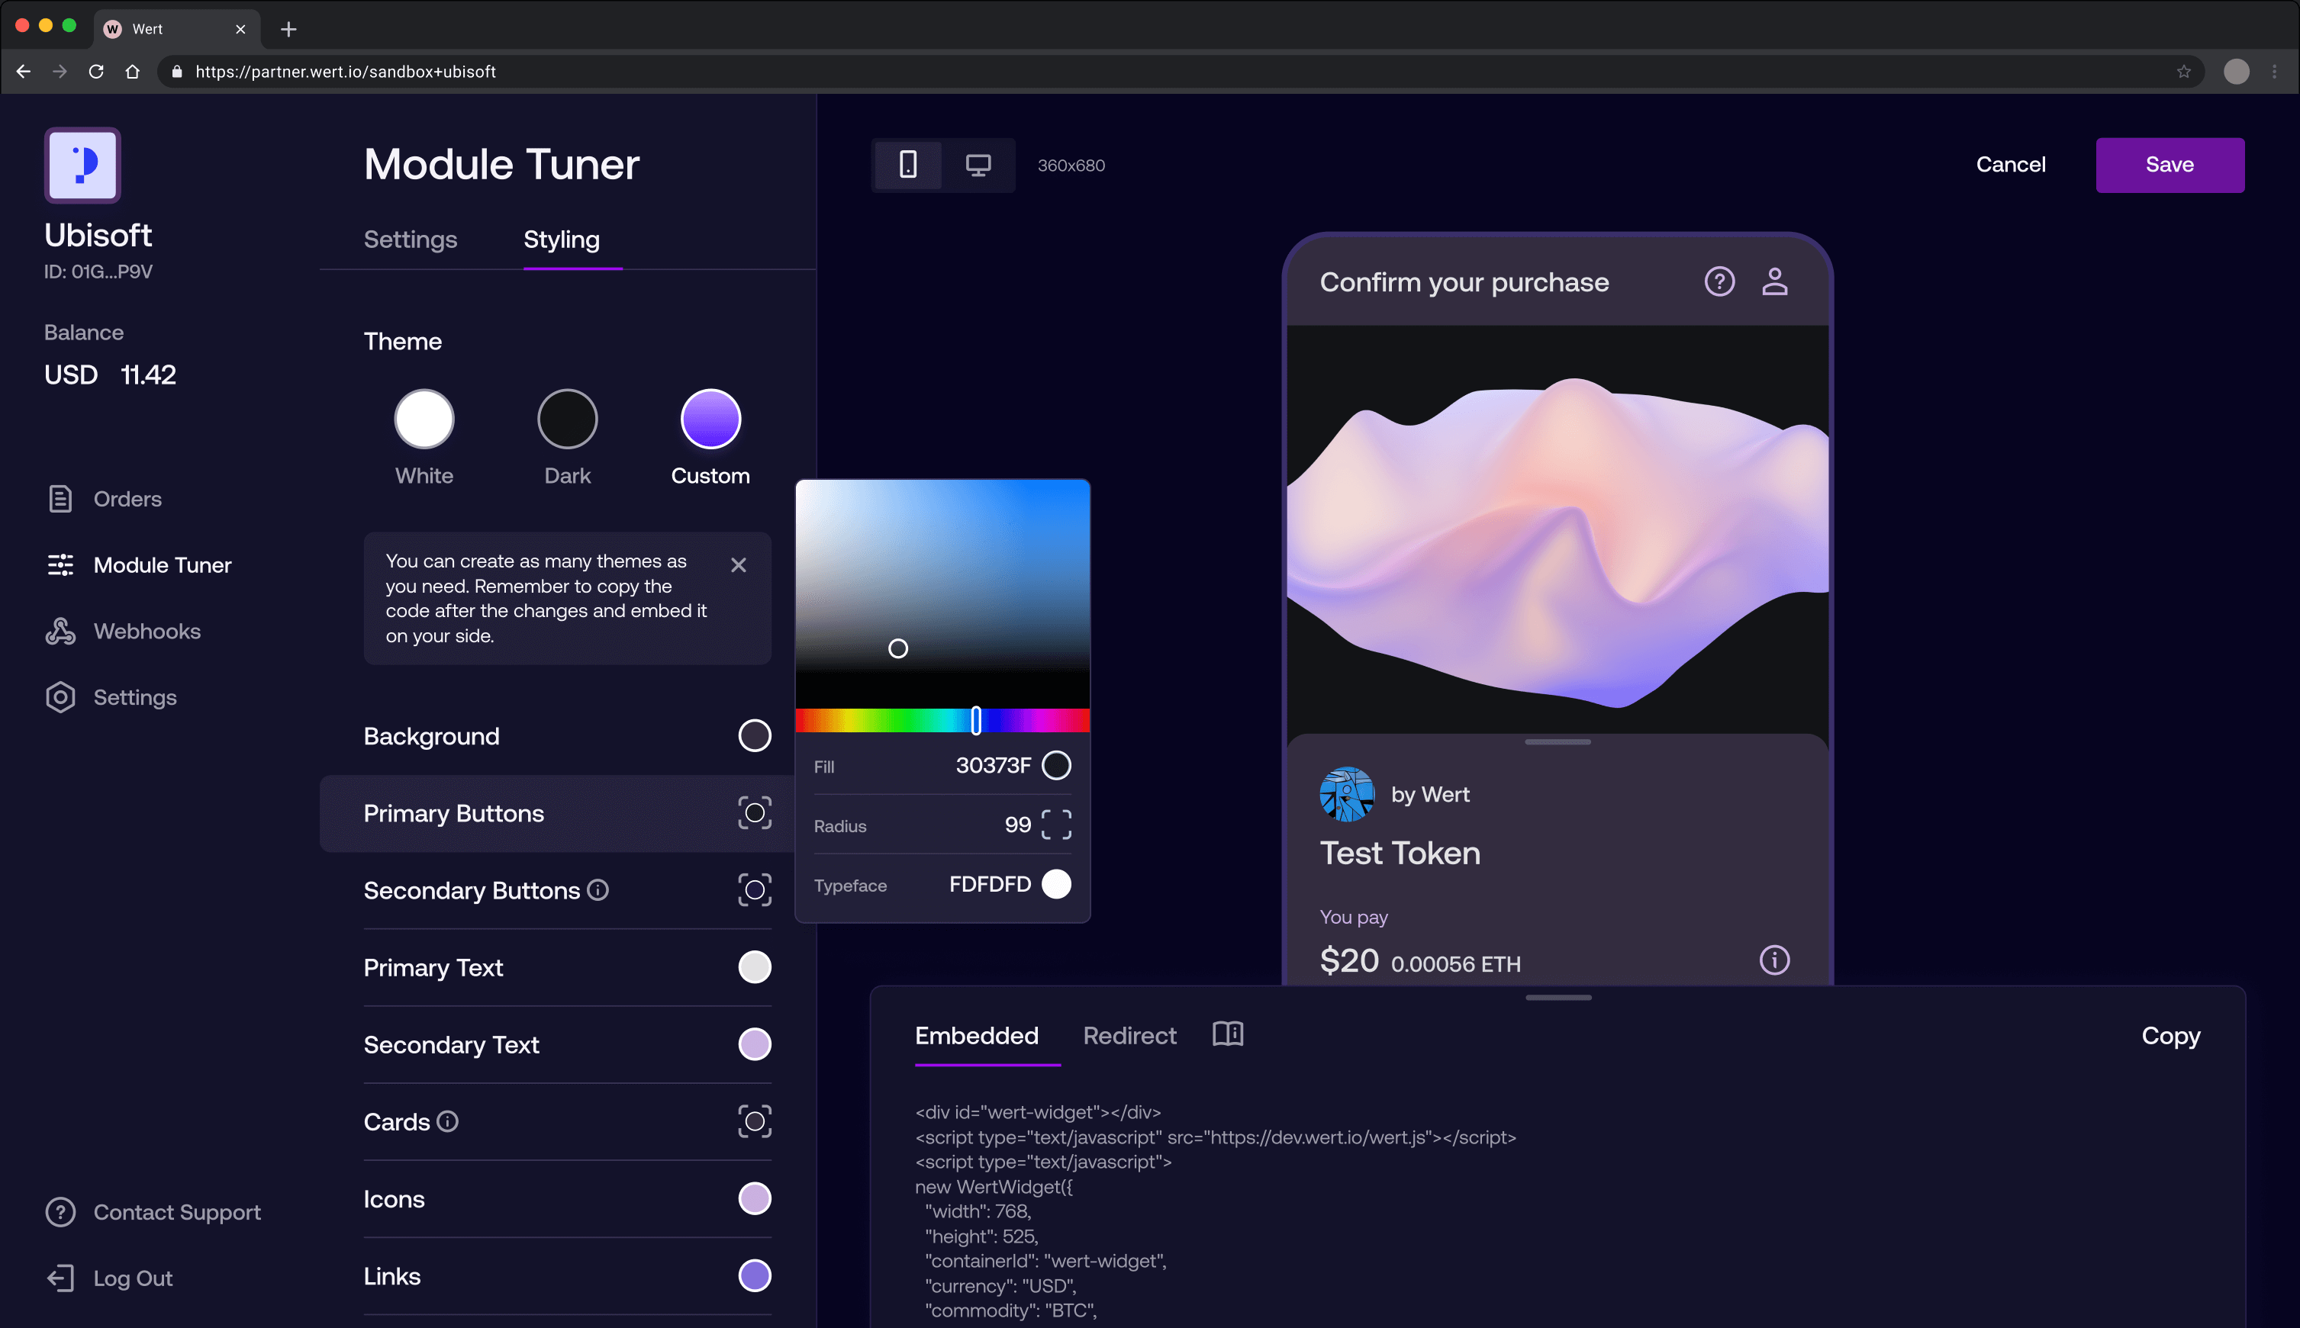This screenshot has width=2300, height=1328.
Task: Dismiss the theme hint tooltip
Action: pyautogui.click(x=738, y=564)
